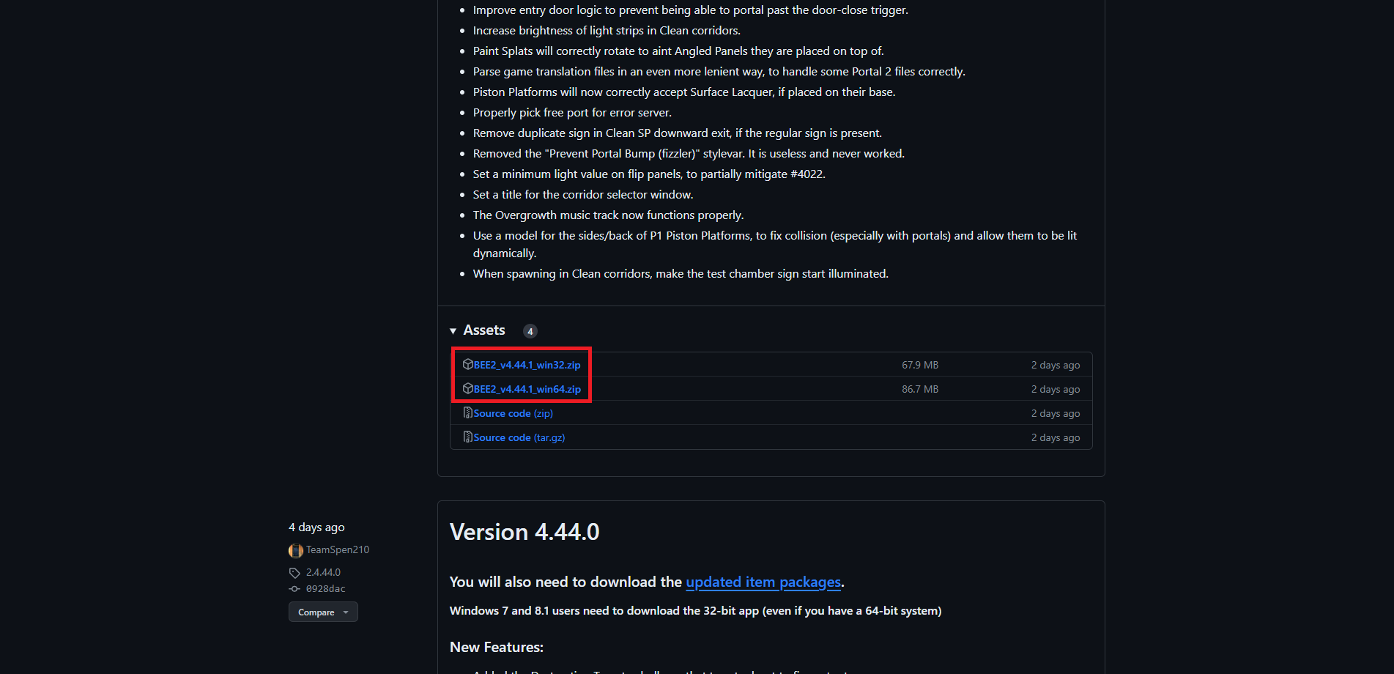Click the package icon beside BEE2_v4.44.1_win64.zip
Screen dimensions: 1394x674
(x=468, y=388)
